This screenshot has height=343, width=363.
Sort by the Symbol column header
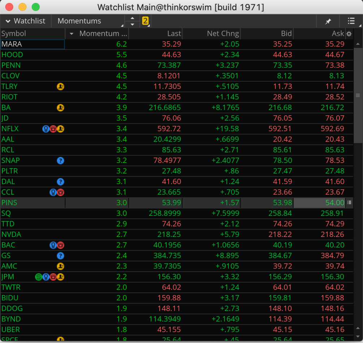[x=33, y=34]
